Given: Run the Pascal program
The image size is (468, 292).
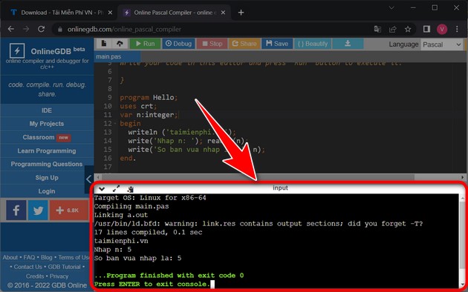Looking at the screenshot, I should [x=145, y=44].
